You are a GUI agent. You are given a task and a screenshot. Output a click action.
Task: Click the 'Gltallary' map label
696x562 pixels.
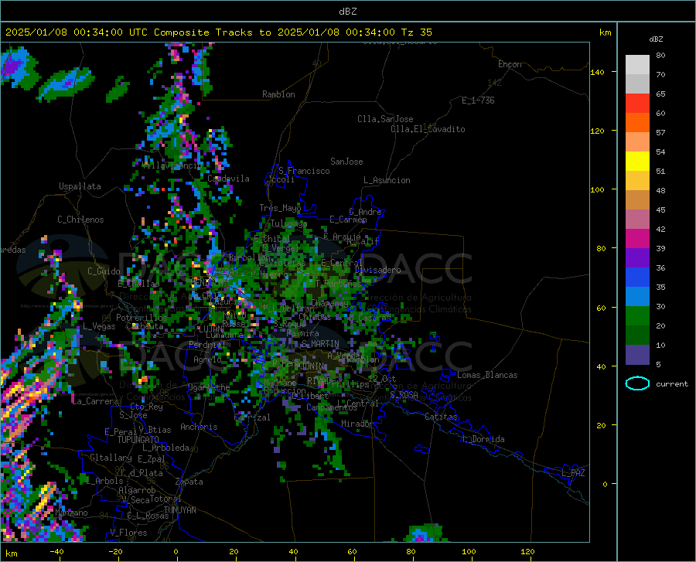click(111, 458)
